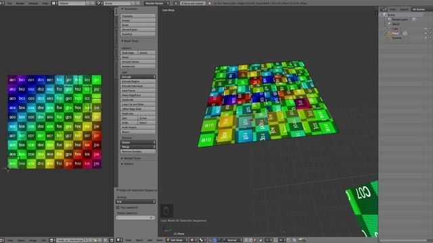Click Extrude Region button
433x243 pixels.
pyautogui.click(x=138, y=82)
